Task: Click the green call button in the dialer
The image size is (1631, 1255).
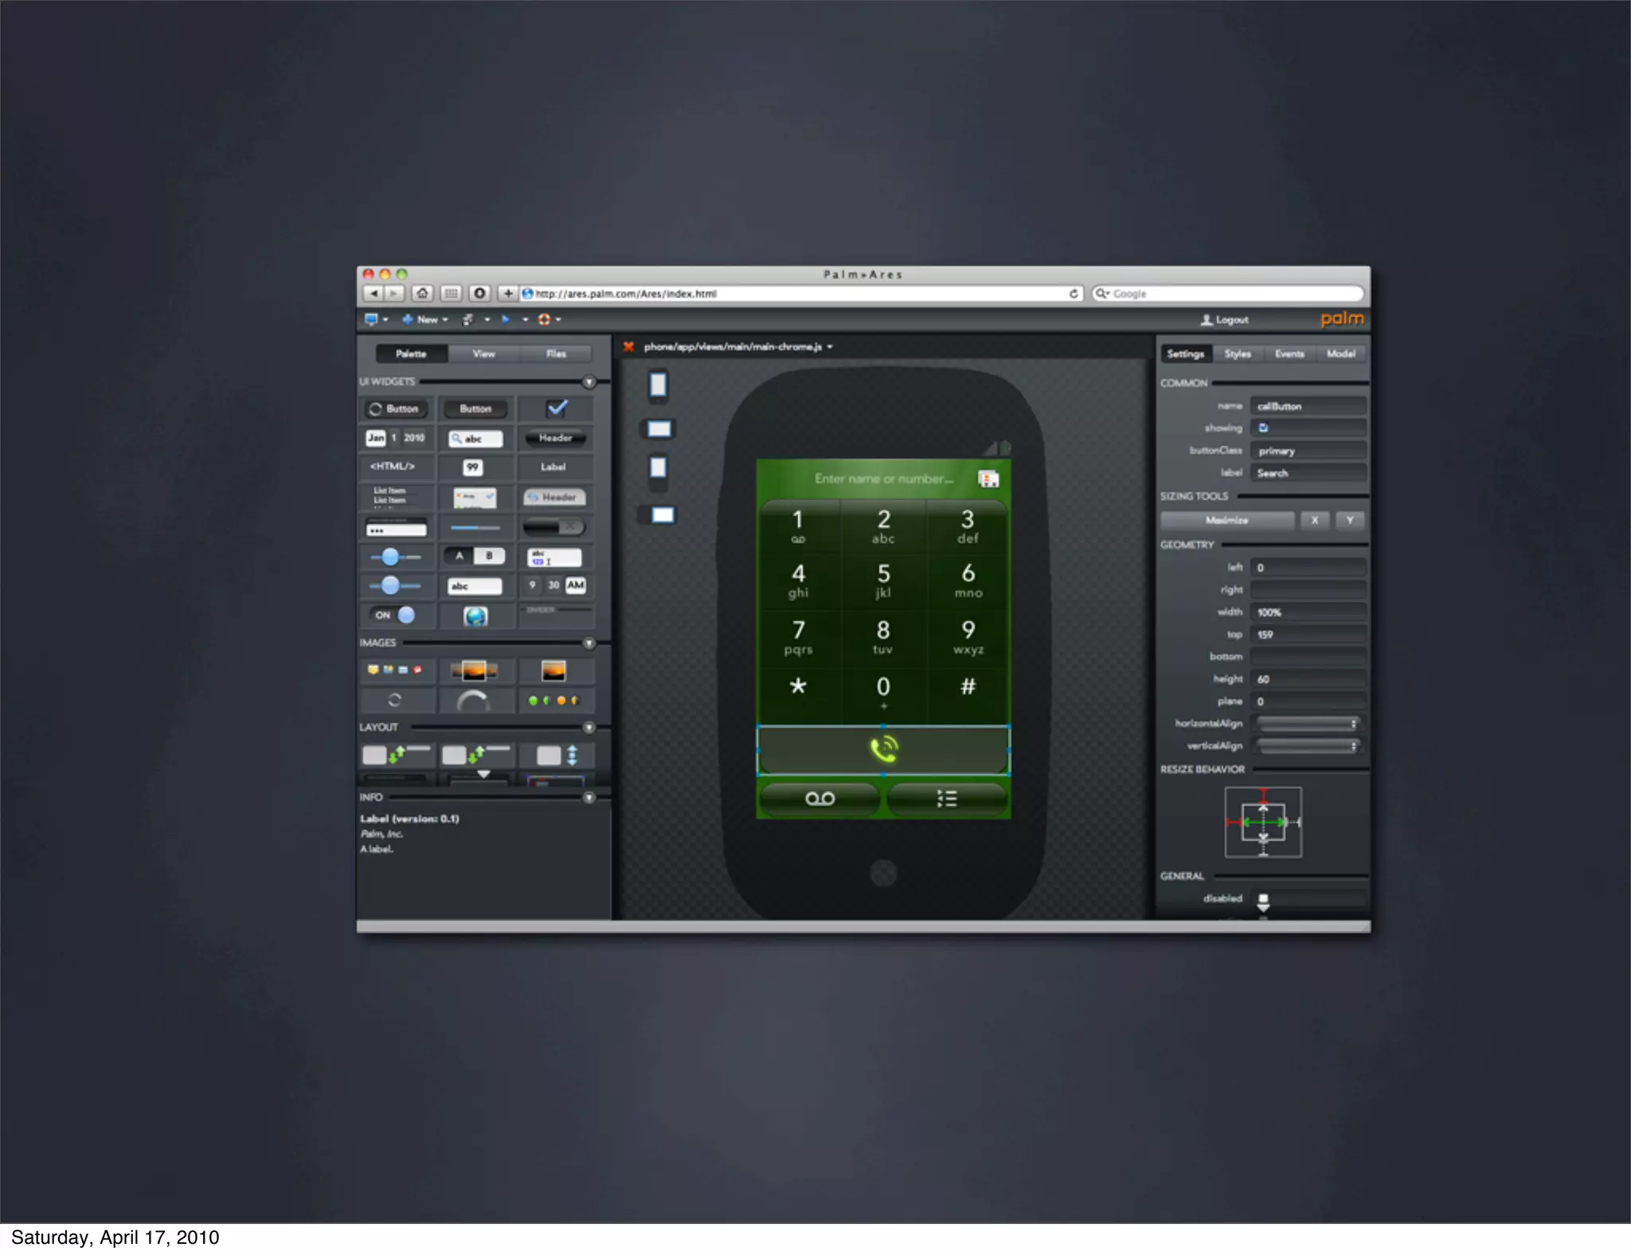Action: click(883, 749)
